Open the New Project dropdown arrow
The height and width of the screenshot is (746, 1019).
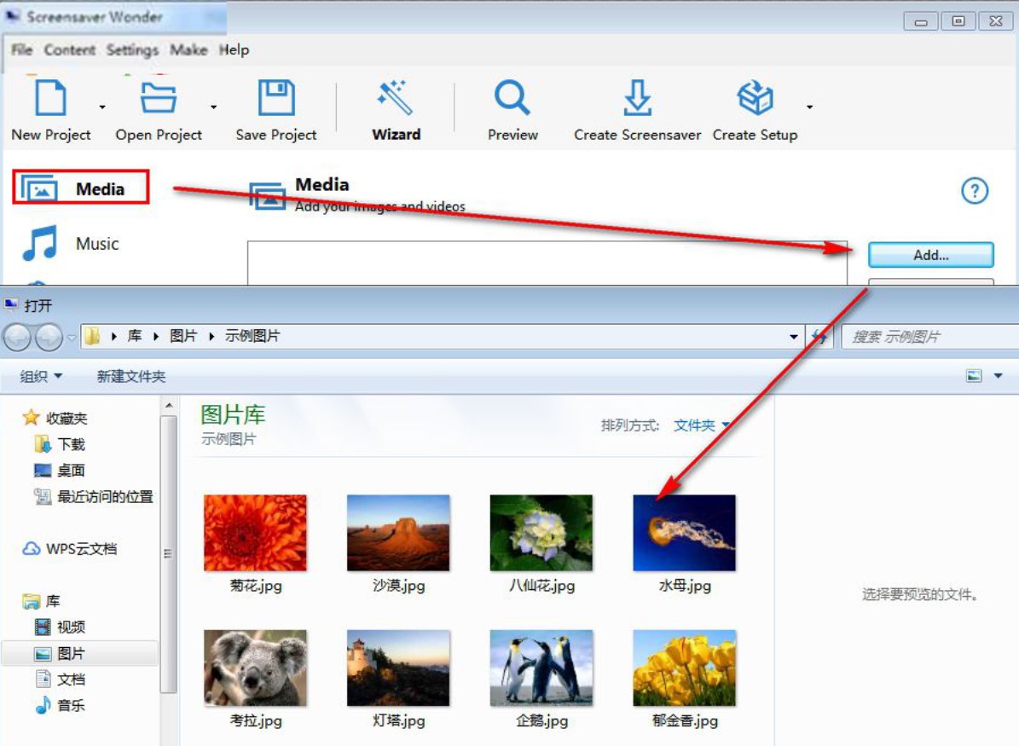coord(102,107)
